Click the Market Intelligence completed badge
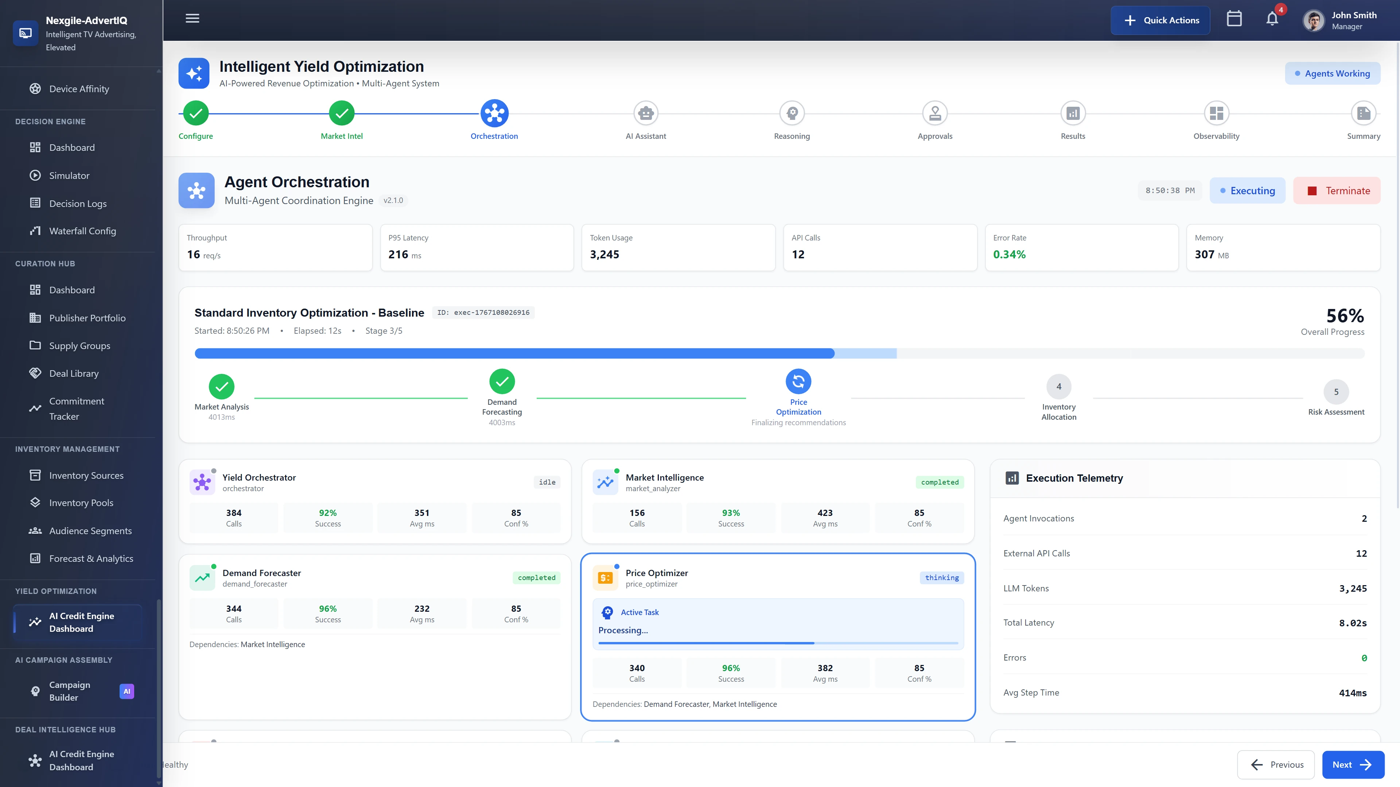This screenshot has width=1400, height=787. pos(939,482)
